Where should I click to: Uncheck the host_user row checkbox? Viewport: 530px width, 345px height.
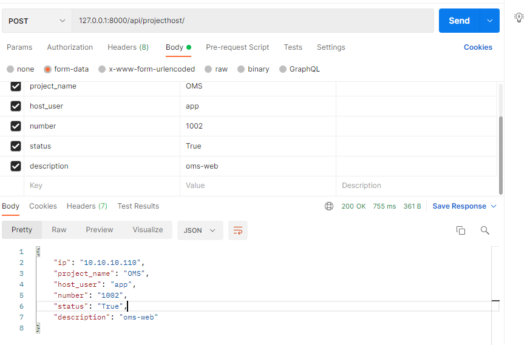pos(16,106)
